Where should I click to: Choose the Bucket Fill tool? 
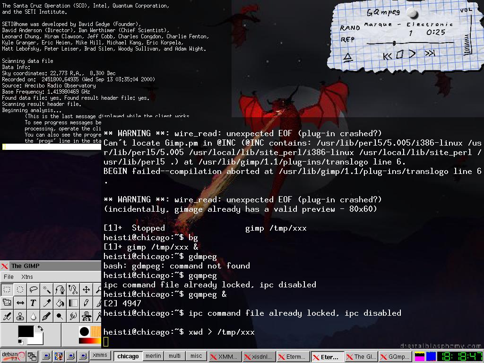click(60, 302)
